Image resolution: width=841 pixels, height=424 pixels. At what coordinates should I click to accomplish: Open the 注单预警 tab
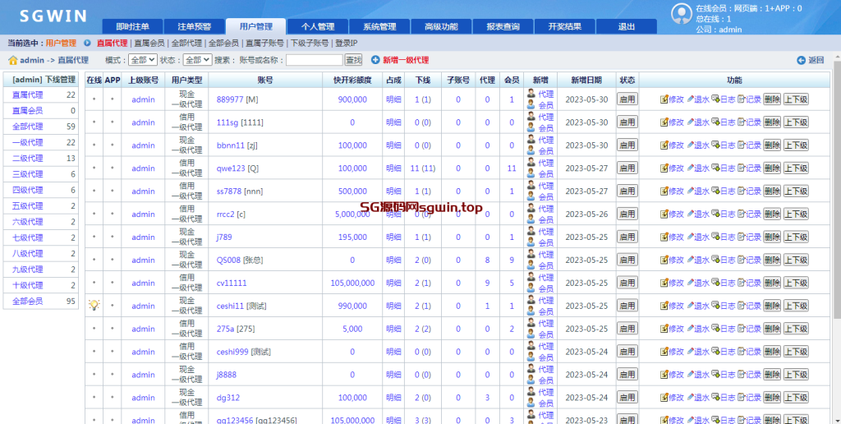click(194, 26)
